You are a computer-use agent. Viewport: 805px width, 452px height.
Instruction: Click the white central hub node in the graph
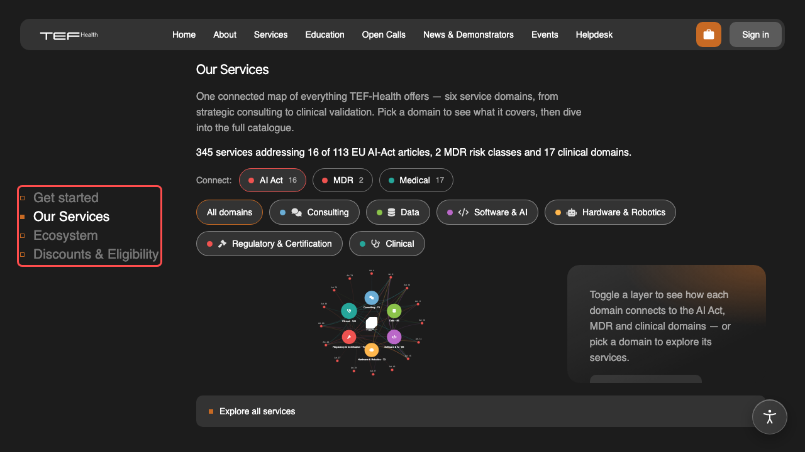coord(372,323)
